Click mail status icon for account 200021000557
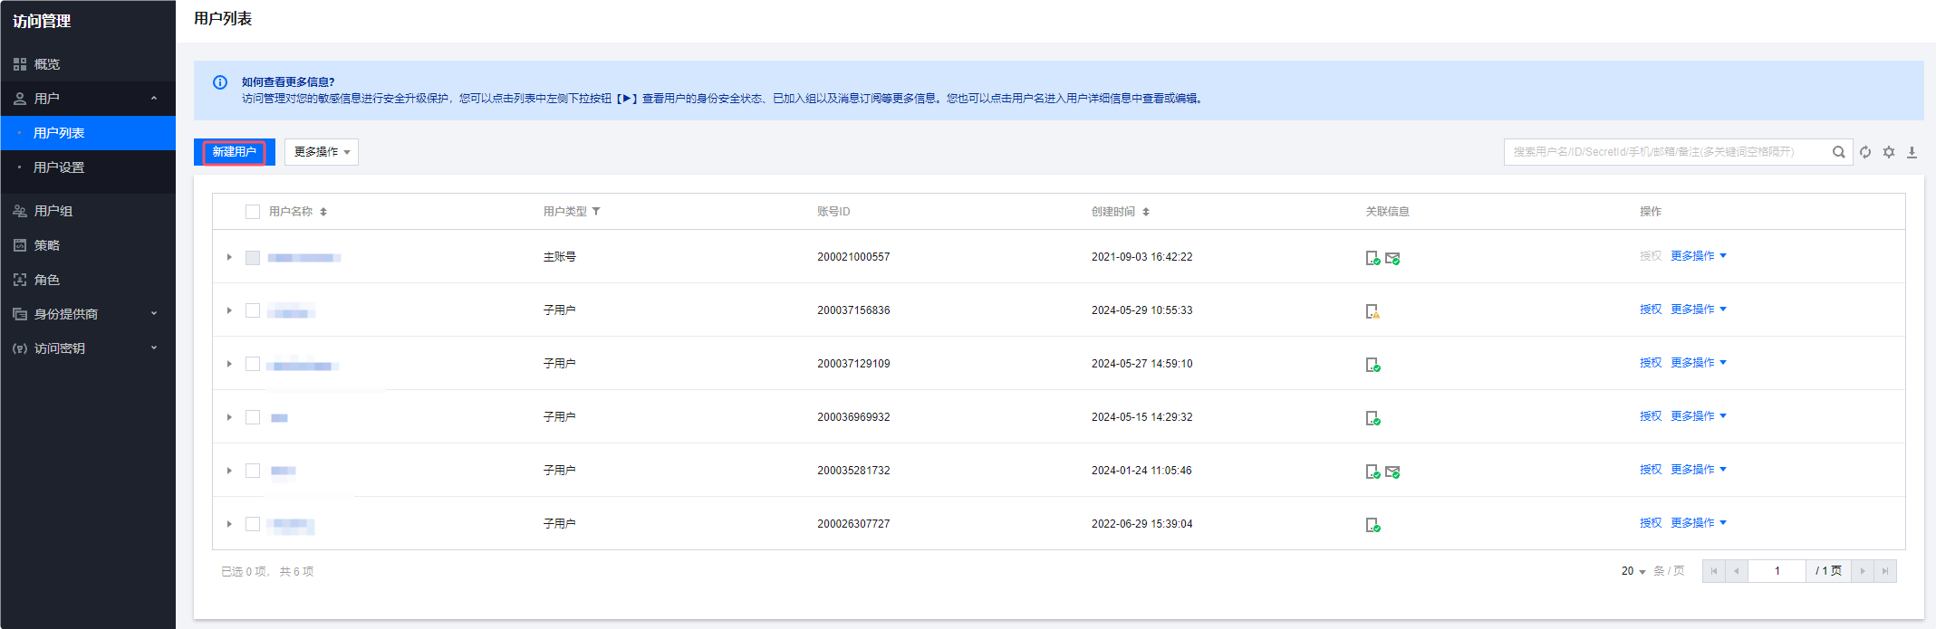 pyautogui.click(x=1392, y=258)
